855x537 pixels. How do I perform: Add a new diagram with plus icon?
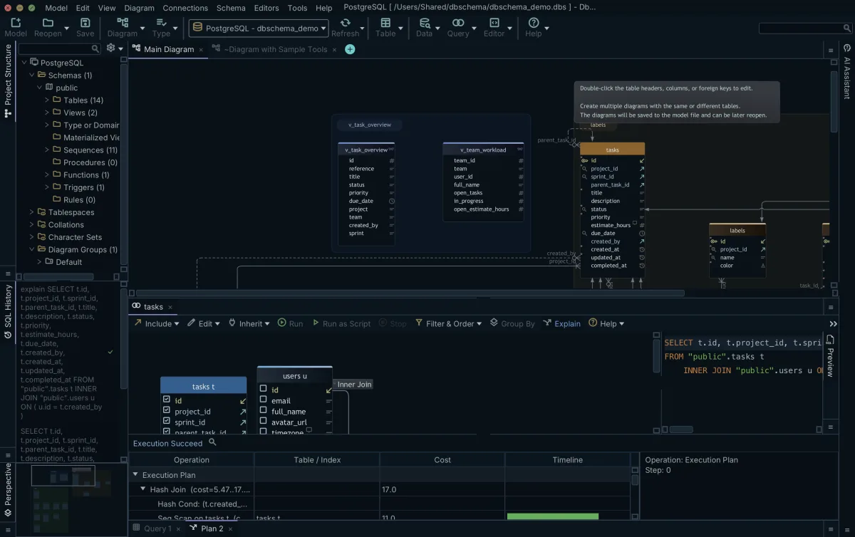tap(350, 49)
